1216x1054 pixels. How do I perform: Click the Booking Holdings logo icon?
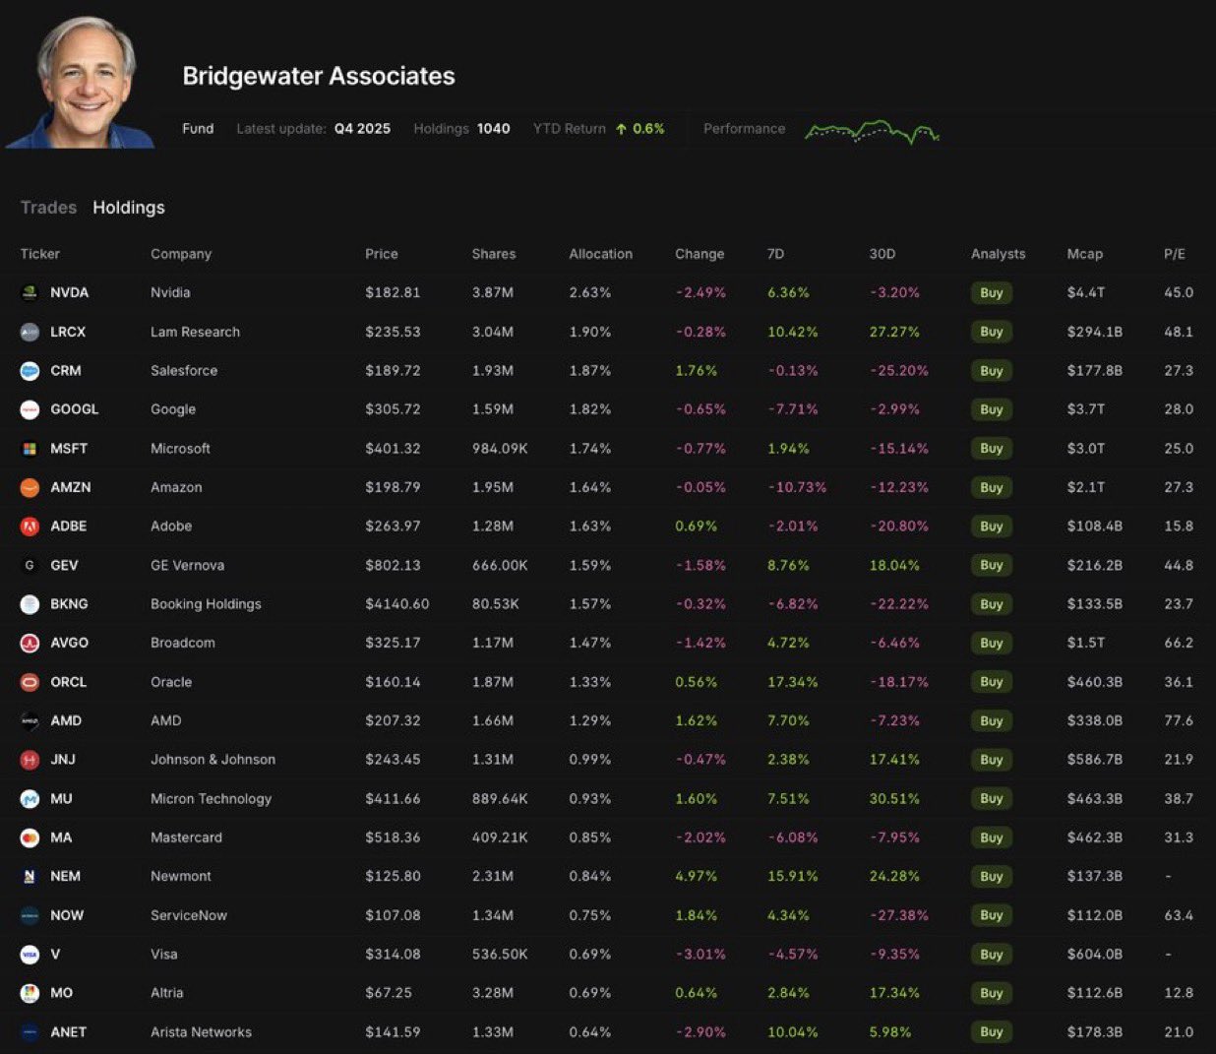point(30,604)
